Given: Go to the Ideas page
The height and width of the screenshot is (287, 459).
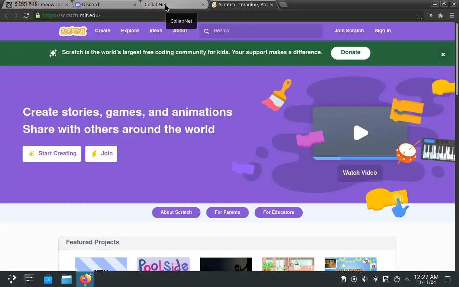Looking at the screenshot, I should click(156, 30).
